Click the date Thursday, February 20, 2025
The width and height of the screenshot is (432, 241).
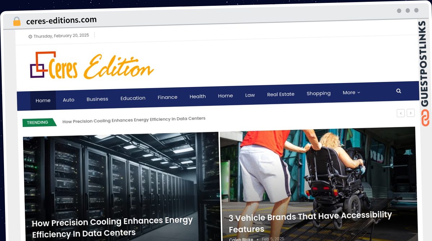coord(61,36)
